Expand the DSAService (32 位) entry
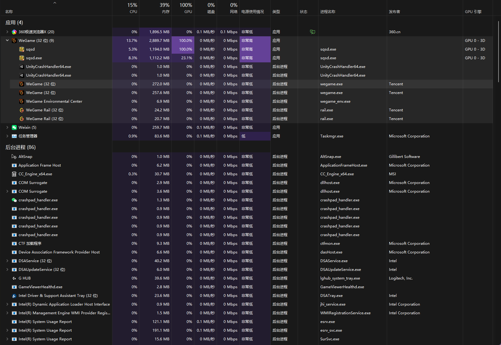The width and height of the screenshot is (501, 345). pyautogui.click(x=7, y=261)
